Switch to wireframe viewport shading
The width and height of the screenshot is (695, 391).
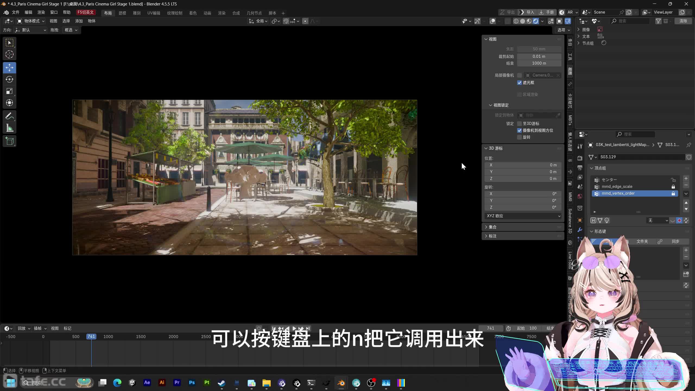pyautogui.click(x=516, y=21)
